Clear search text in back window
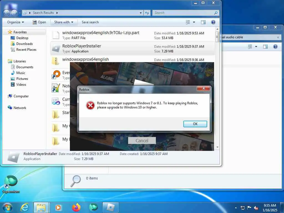284x213 pixels. click(x=278, y=37)
